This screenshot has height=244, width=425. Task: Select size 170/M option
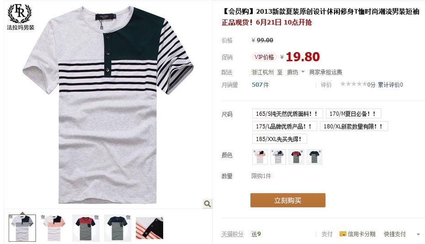pos(353,114)
